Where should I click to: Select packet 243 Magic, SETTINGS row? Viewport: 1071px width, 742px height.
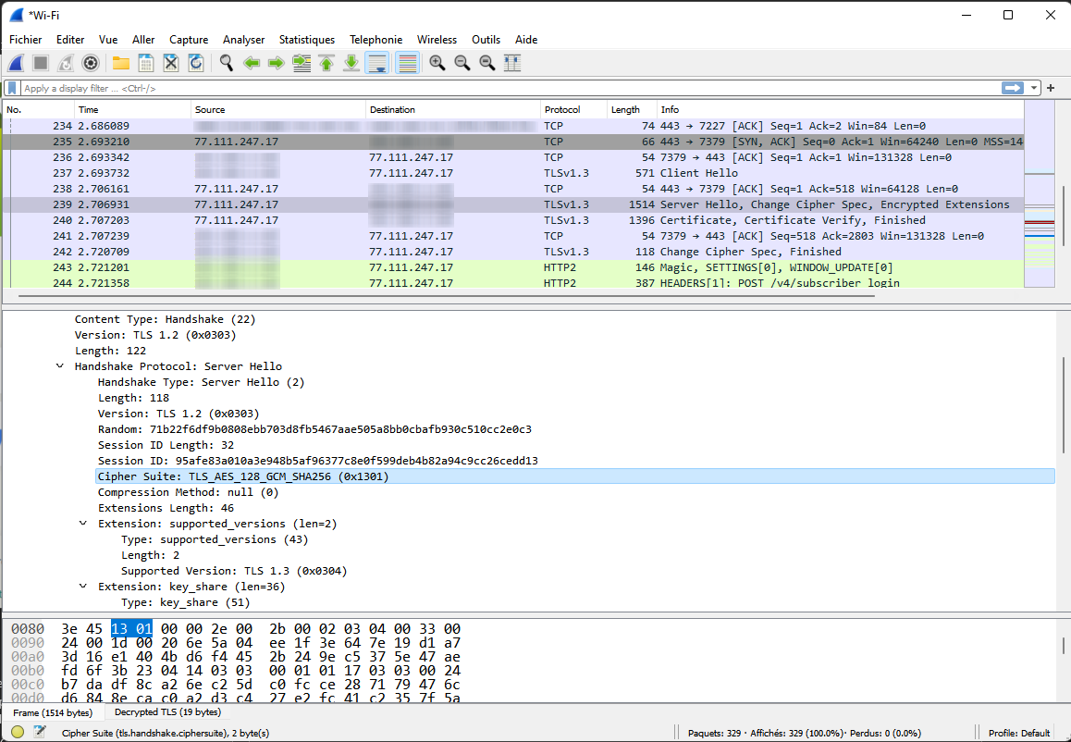513,267
